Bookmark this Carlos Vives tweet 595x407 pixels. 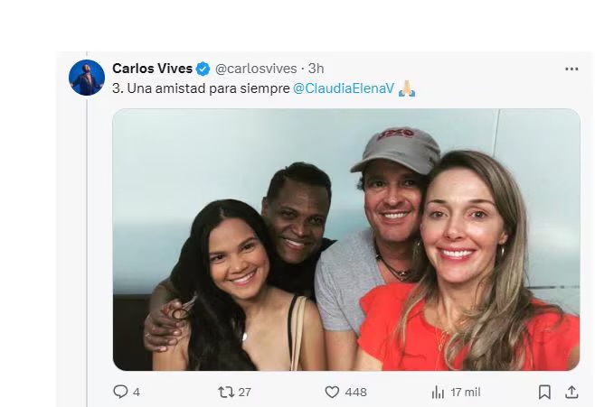pyautogui.click(x=544, y=392)
